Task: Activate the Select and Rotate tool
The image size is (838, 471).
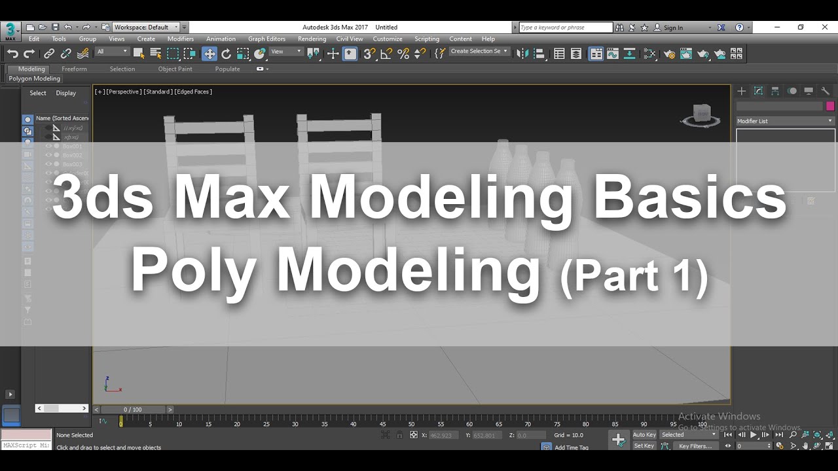Action: (227, 54)
